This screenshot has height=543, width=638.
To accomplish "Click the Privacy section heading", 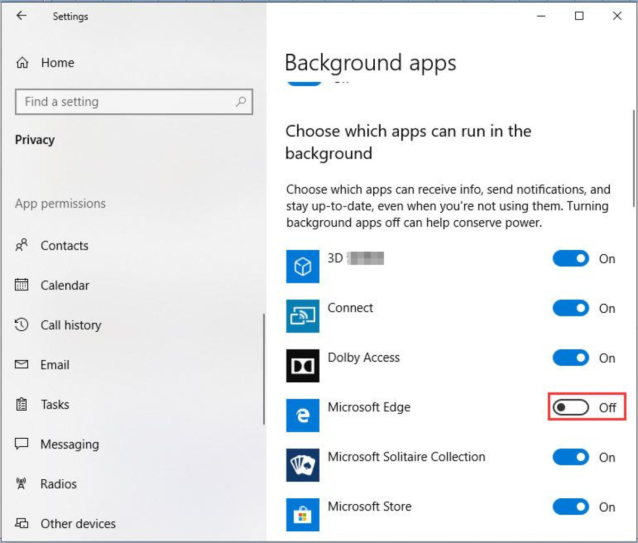I will click(35, 140).
